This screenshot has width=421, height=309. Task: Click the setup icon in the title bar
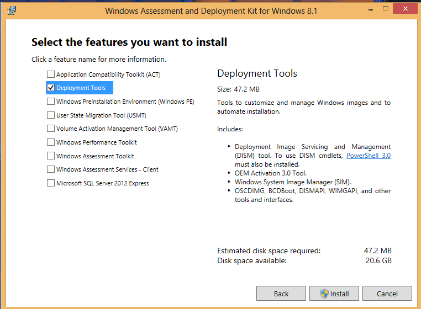point(12,10)
